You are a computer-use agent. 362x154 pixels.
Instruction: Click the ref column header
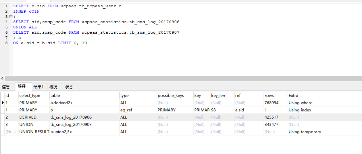click(249, 96)
